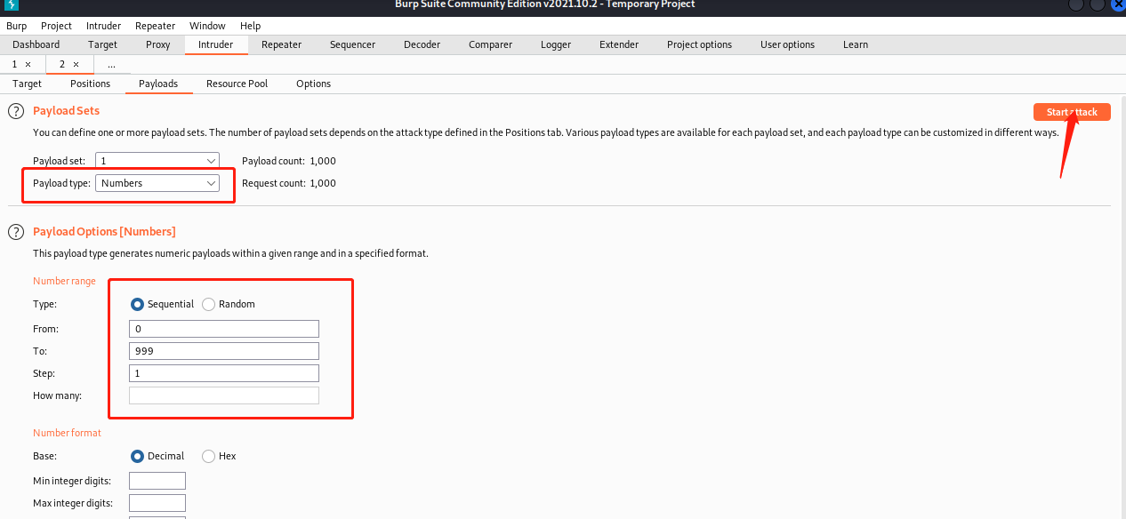This screenshot has height=519, width=1126.
Task: Open the Intruder menu
Action: tap(103, 25)
